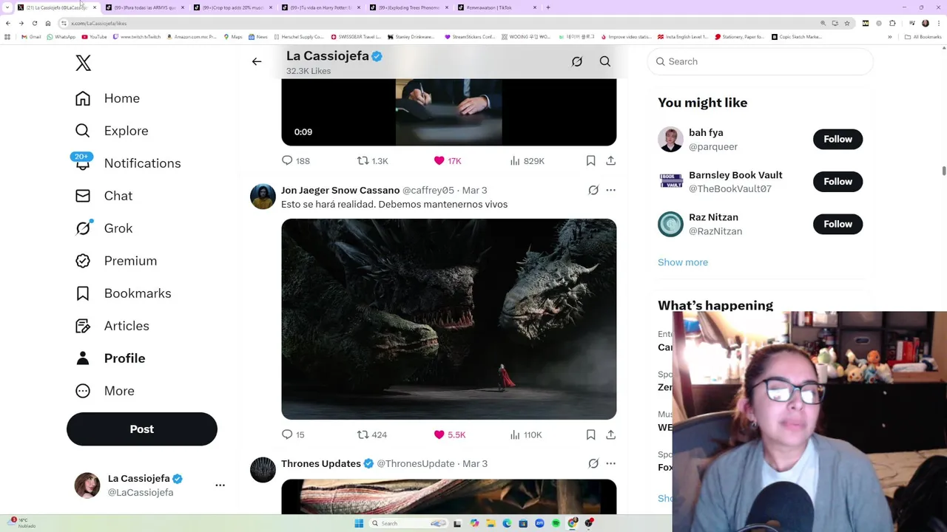The width and height of the screenshot is (947, 532).
Task: Open Spotify from the taskbar
Action: click(x=556, y=523)
